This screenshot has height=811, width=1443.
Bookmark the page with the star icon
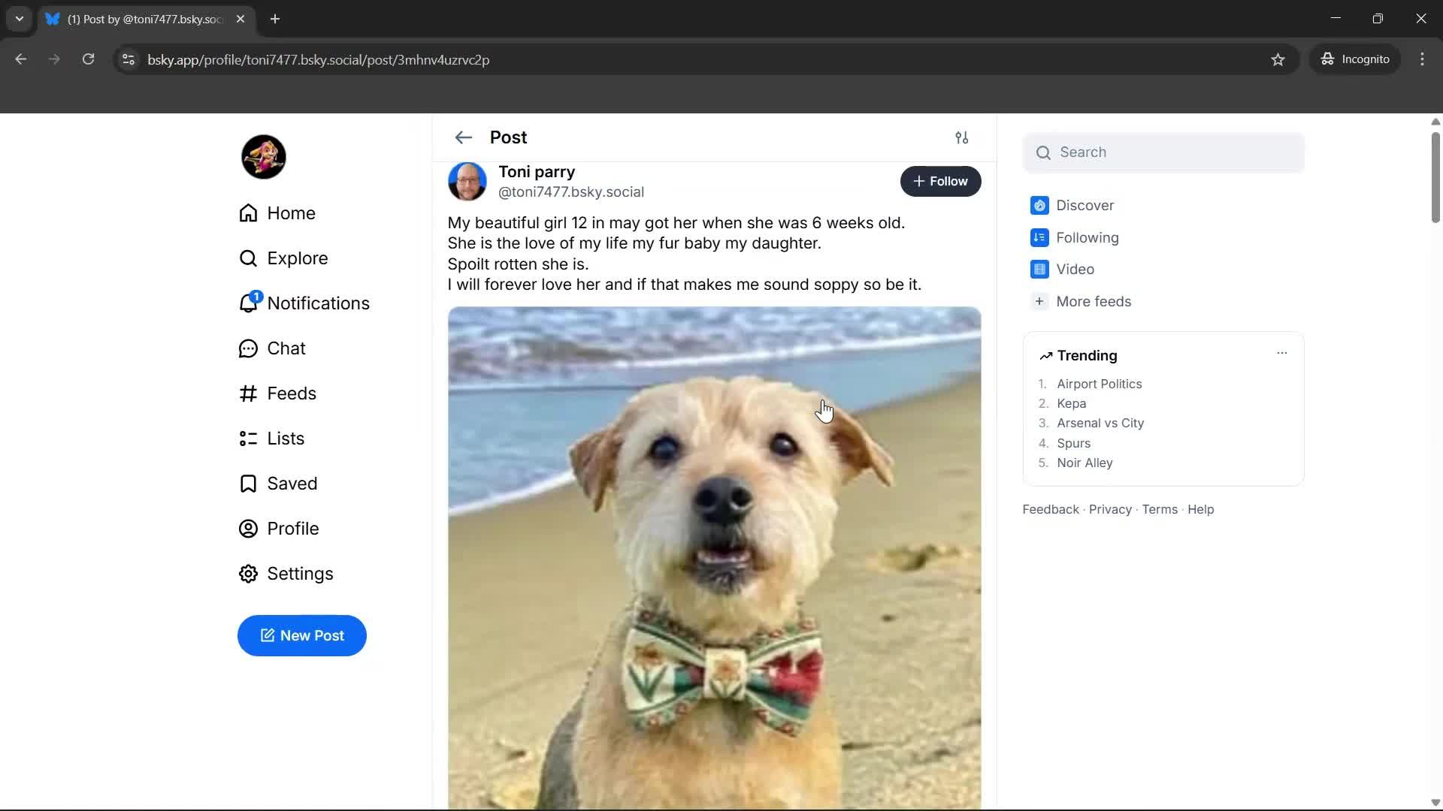[x=1278, y=59]
